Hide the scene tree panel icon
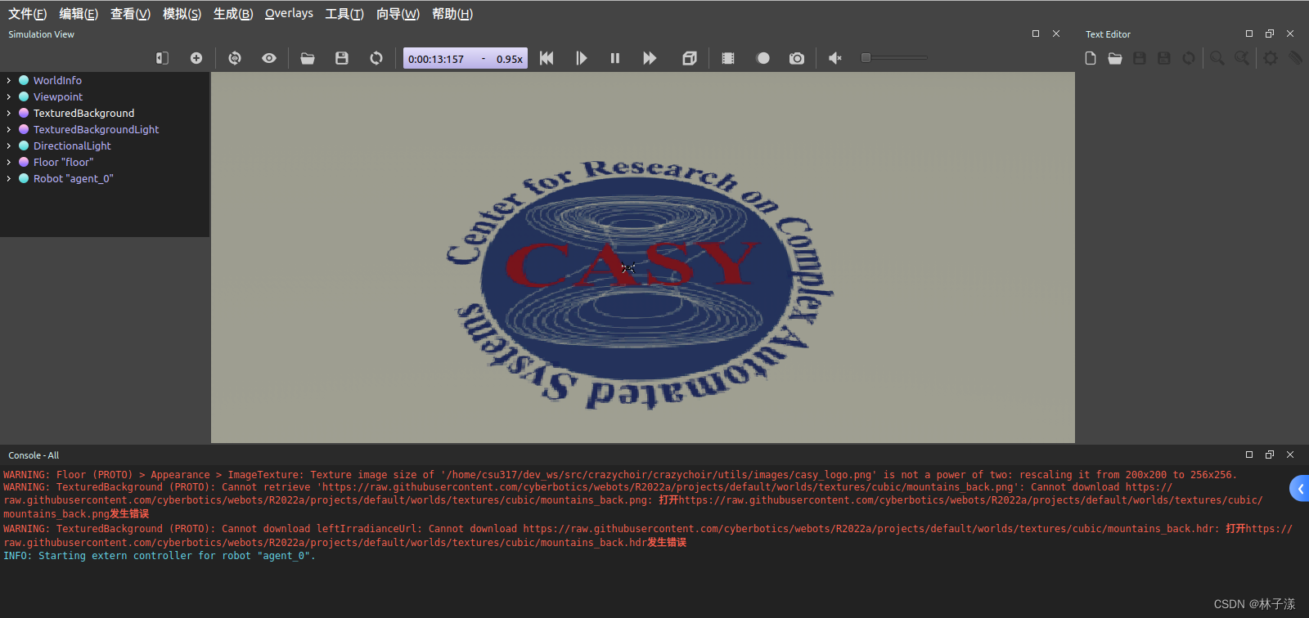This screenshot has height=618, width=1309. pos(162,58)
